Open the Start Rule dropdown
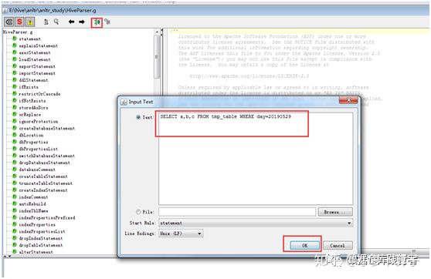This screenshot has height=279, width=431. coord(256,223)
